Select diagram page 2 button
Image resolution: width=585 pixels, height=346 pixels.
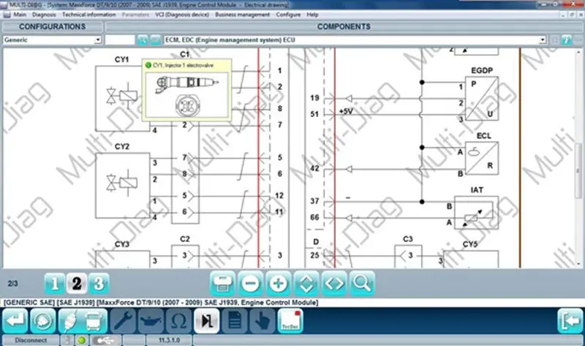click(x=77, y=284)
